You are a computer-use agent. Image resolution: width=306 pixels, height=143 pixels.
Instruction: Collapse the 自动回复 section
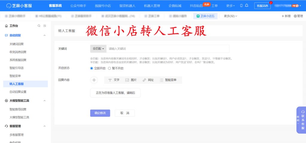coord(45,36)
